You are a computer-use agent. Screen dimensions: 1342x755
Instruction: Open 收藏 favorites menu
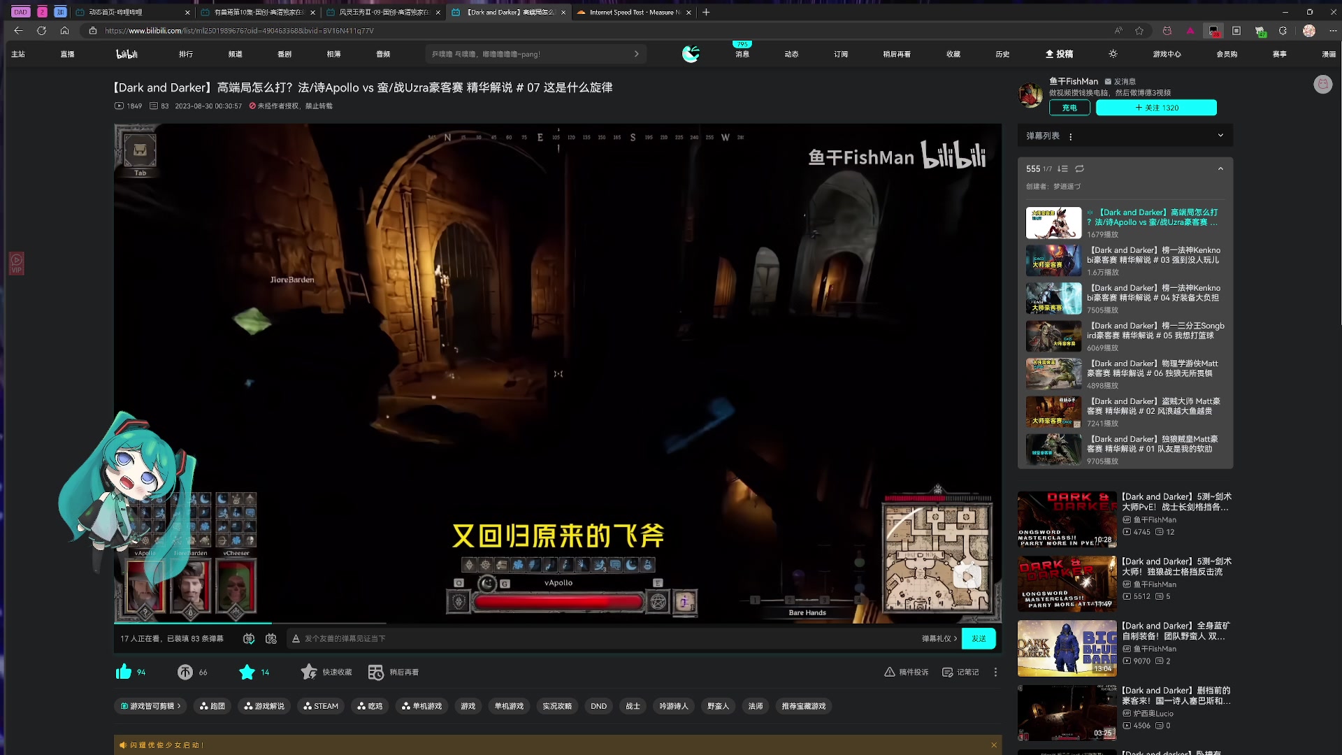(x=953, y=54)
